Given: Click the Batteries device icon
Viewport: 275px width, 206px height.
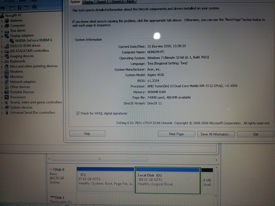Looking at the screenshot, I should [x=7, y=21].
